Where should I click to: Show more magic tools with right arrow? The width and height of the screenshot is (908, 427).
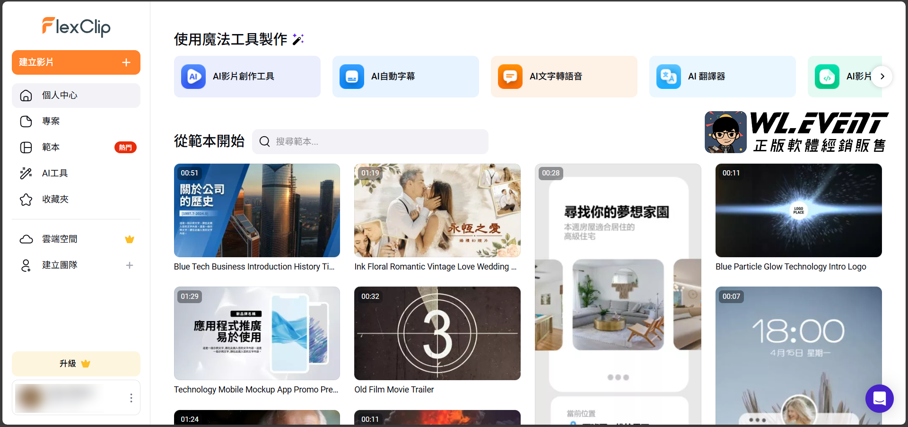[882, 77]
